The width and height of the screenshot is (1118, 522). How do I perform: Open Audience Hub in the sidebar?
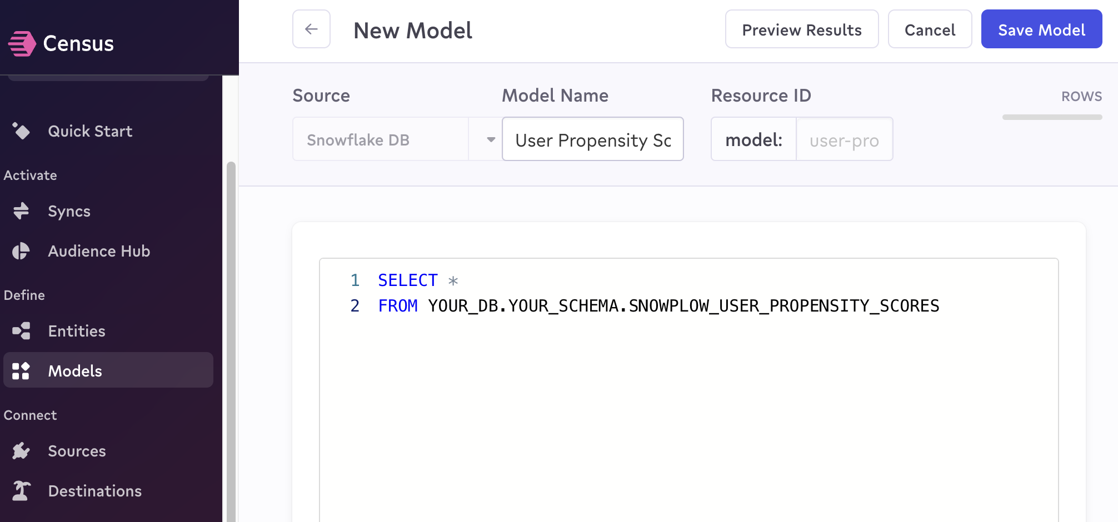point(99,251)
